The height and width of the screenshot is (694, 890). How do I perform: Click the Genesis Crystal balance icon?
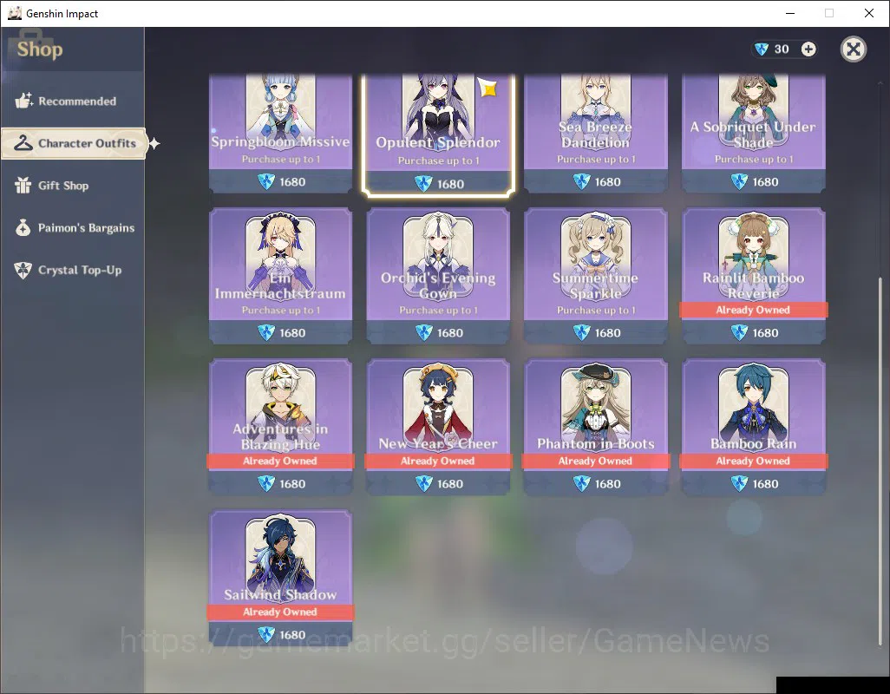tap(762, 49)
